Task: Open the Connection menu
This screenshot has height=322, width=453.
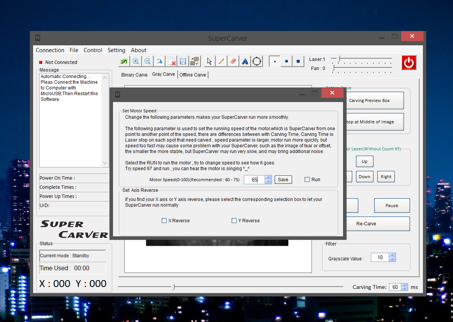Action: click(x=50, y=50)
